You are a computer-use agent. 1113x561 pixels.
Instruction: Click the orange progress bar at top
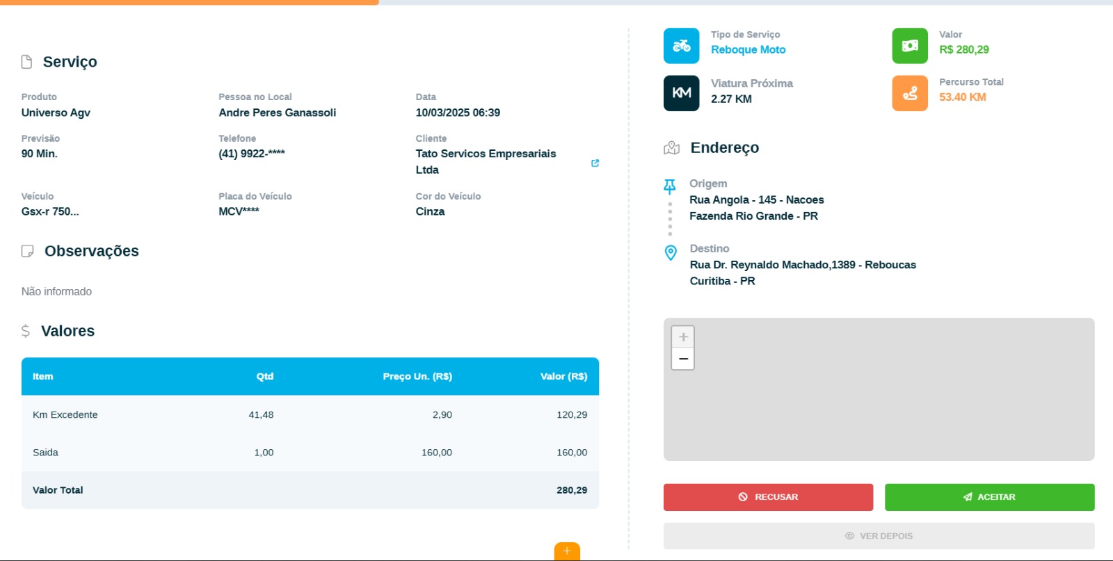click(189, 2)
